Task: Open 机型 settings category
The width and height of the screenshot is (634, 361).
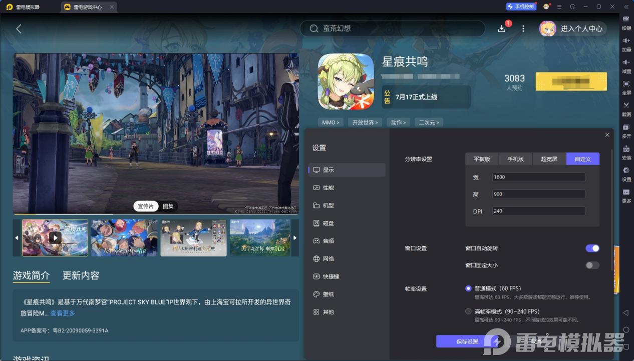Action: 347,205
